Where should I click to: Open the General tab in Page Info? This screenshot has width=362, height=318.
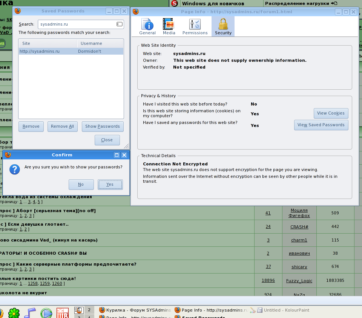147,27
